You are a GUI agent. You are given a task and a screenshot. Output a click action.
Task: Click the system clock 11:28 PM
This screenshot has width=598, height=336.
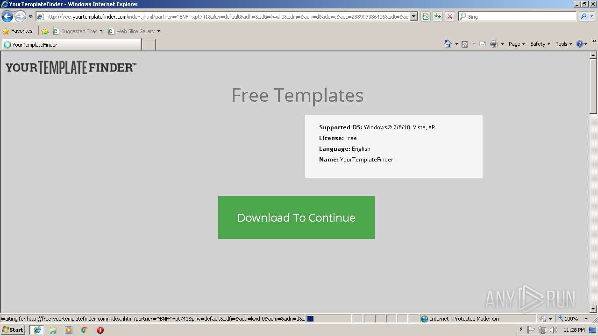tap(574, 330)
